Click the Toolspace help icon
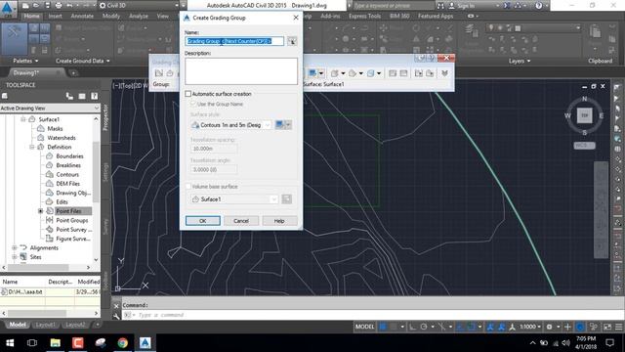Image resolution: width=625 pixels, height=352 pixels. pos(94,96)
